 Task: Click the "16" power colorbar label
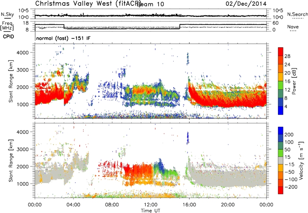tap(287, 82)
